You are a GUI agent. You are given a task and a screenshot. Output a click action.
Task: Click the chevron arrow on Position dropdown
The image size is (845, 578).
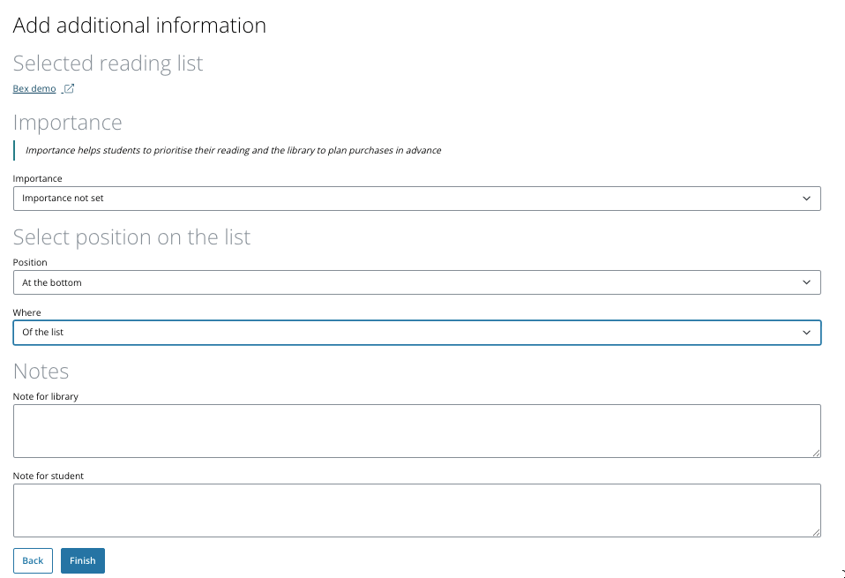(806, 282)
